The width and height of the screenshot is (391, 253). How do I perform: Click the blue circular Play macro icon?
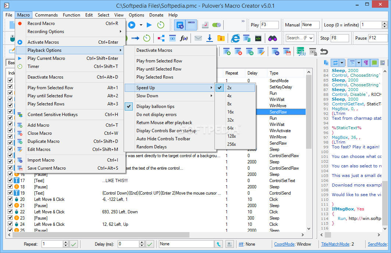coord(132,25)
